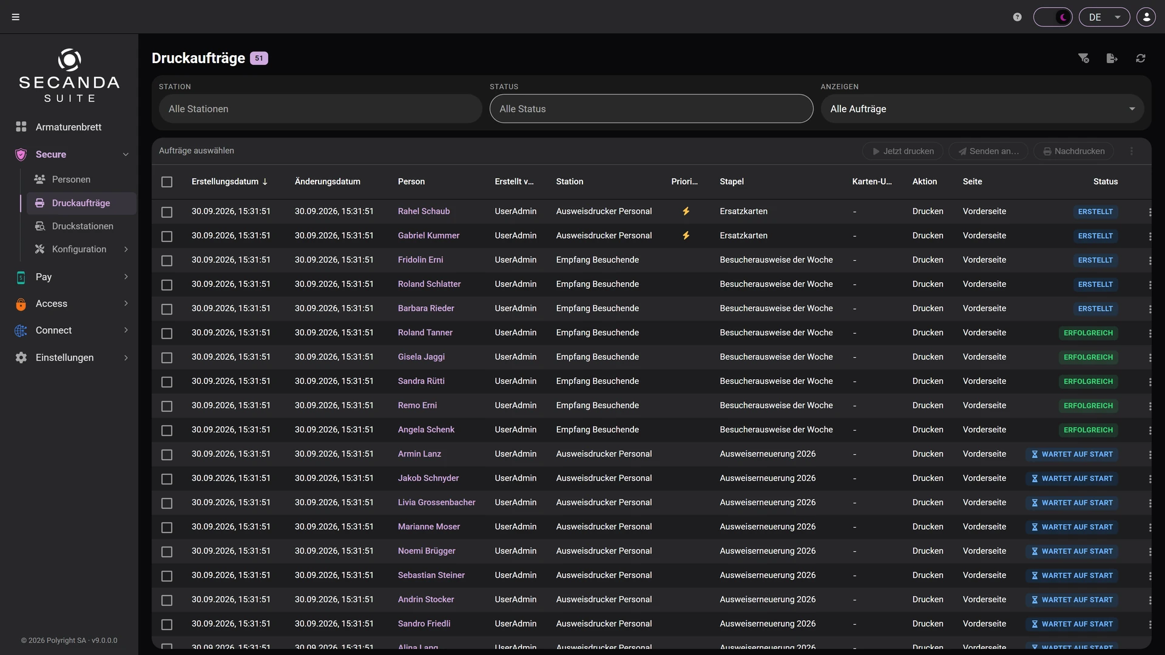Open Rahel Schaub person link
Image resolution: width=1165 pixels, height=655 pixels.
pyautogui.click(x=424, y=211)
